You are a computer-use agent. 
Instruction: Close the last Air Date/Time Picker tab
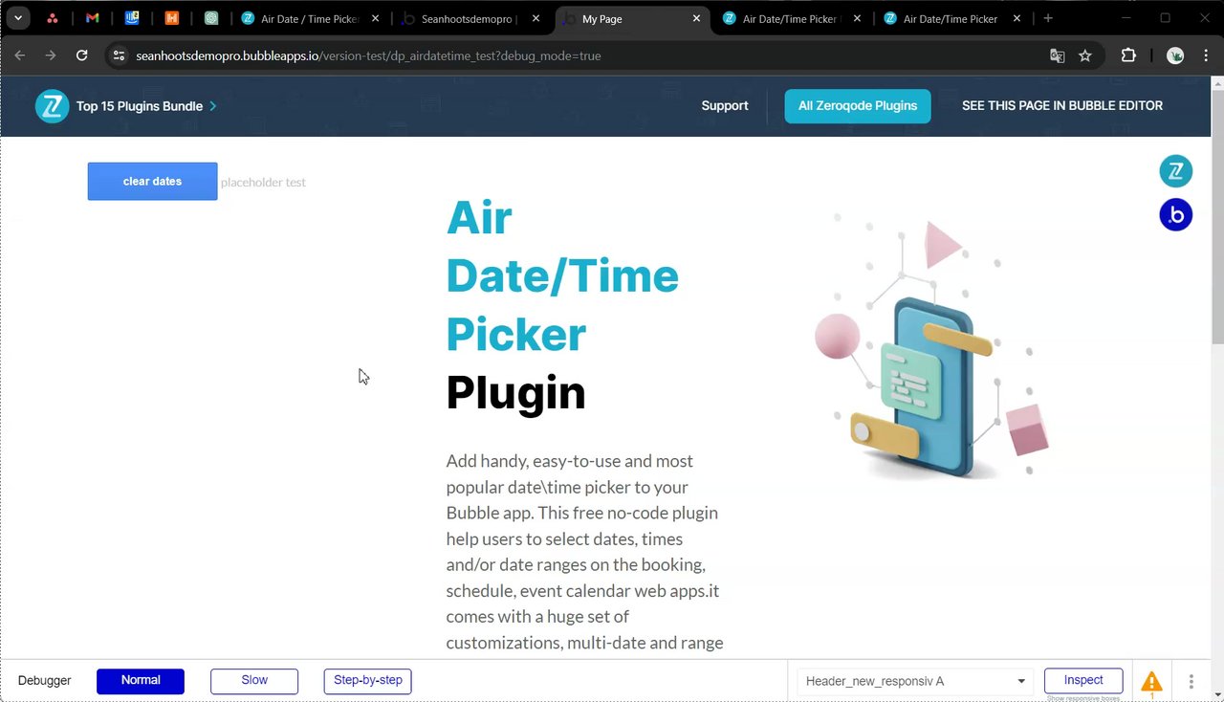click(1016, 18)
